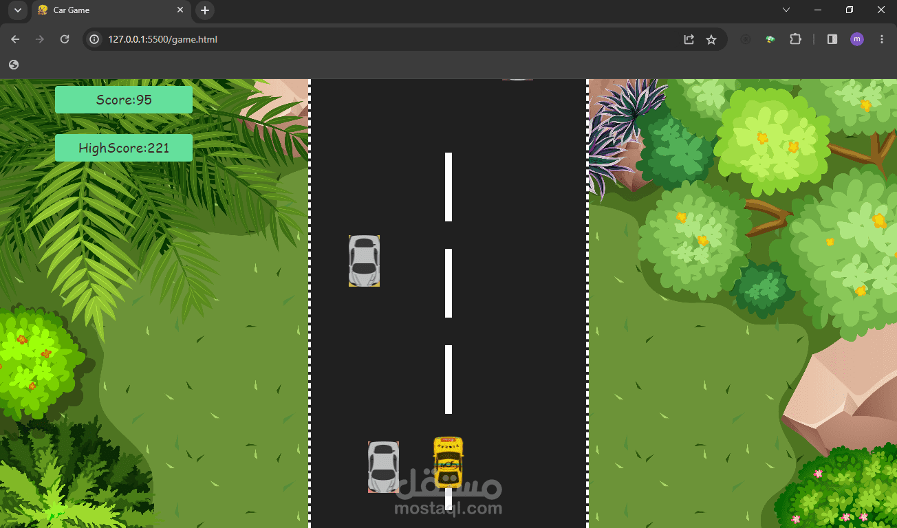Open the site information icon in address bar
897x528 pixels.
tap(93, 39)
